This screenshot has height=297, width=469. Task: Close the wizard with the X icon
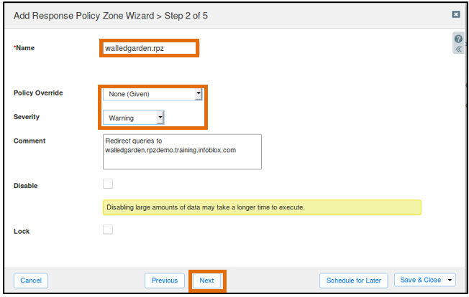click(x=456, y=14)
